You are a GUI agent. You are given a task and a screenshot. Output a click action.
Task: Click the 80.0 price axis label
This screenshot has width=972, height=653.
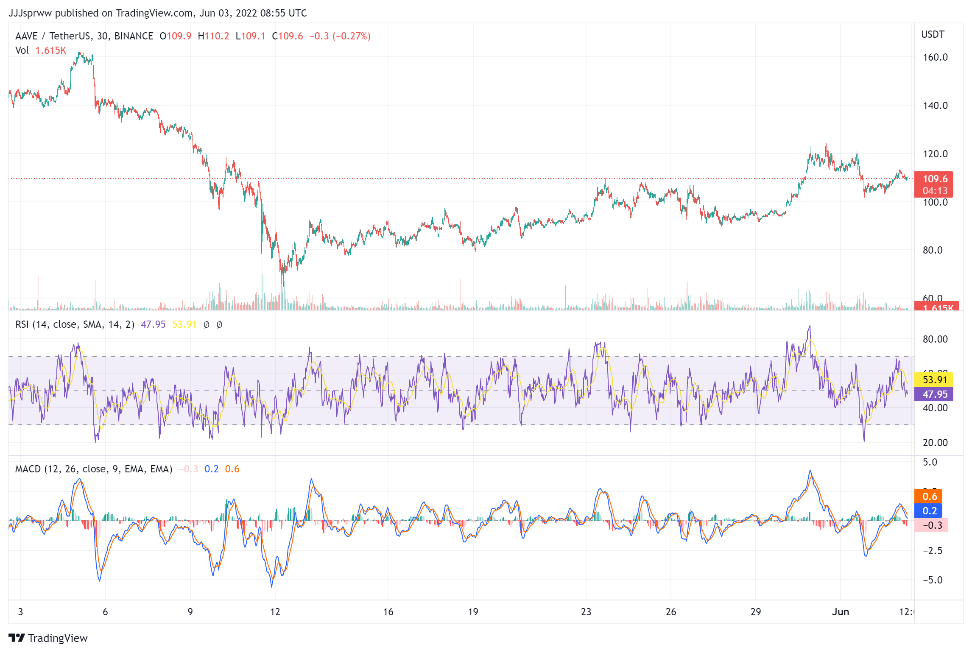point(932,250)
